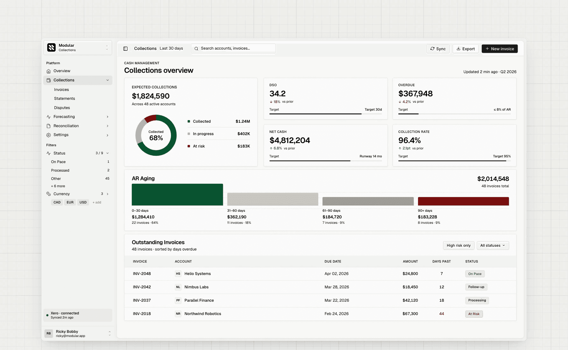Expand the Forecasting submenu chevron
Image resolution: width=568 pixels, height=350 pixels.
point(108,117)
